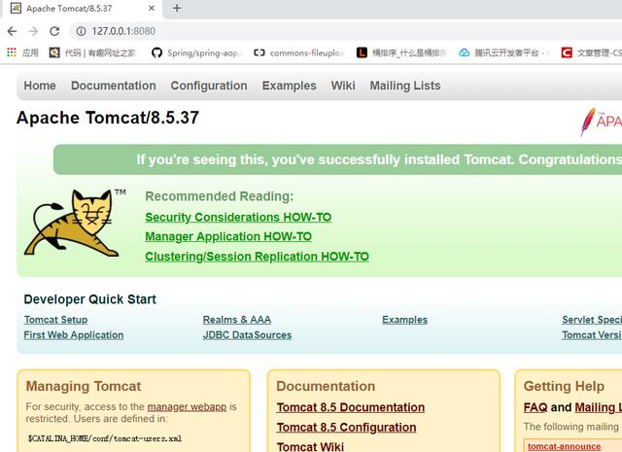Open the Tomcat Wiki link

[310, 446]
